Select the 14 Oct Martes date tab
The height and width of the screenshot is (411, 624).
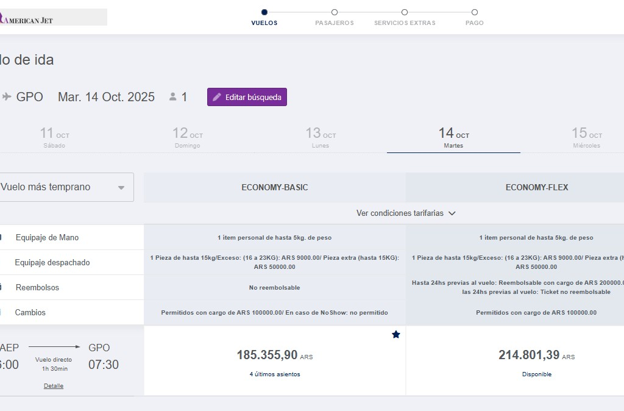pyautogui.click(x=453, y=138)
